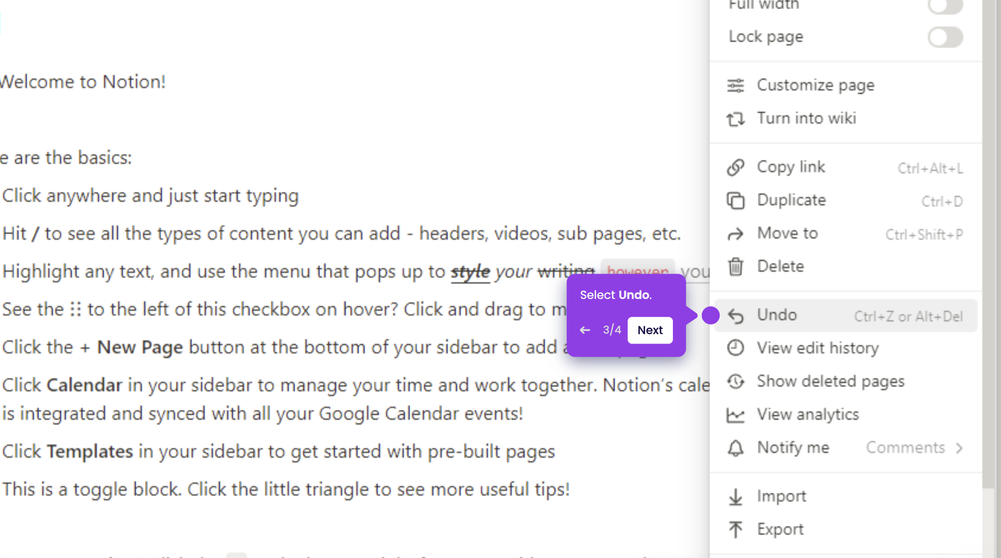Image resolution: width=1001 pixels, height=558 pixels.
Task: Click the Export upload icon
Action: [x=736, y=529]
